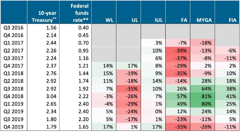The width and height of the screenshot is (240, 132).
Task: Click the Q3 2016 row label
Action: [14, 28]
